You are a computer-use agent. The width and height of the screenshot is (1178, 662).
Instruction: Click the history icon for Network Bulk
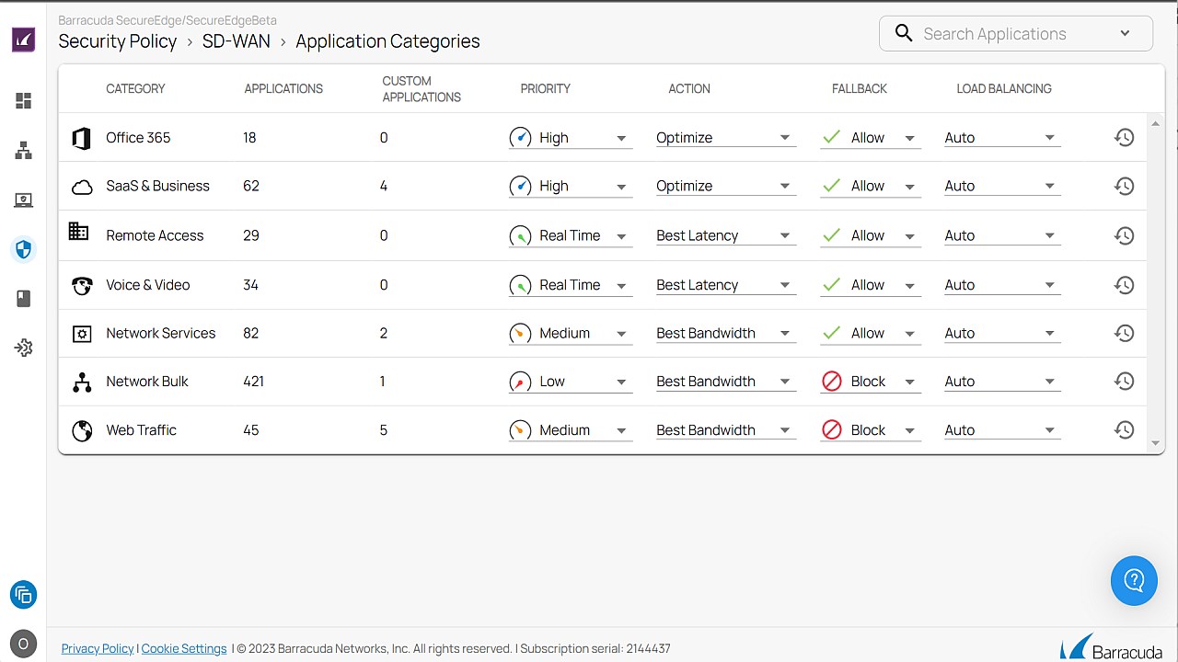(x=1124, y=382)
